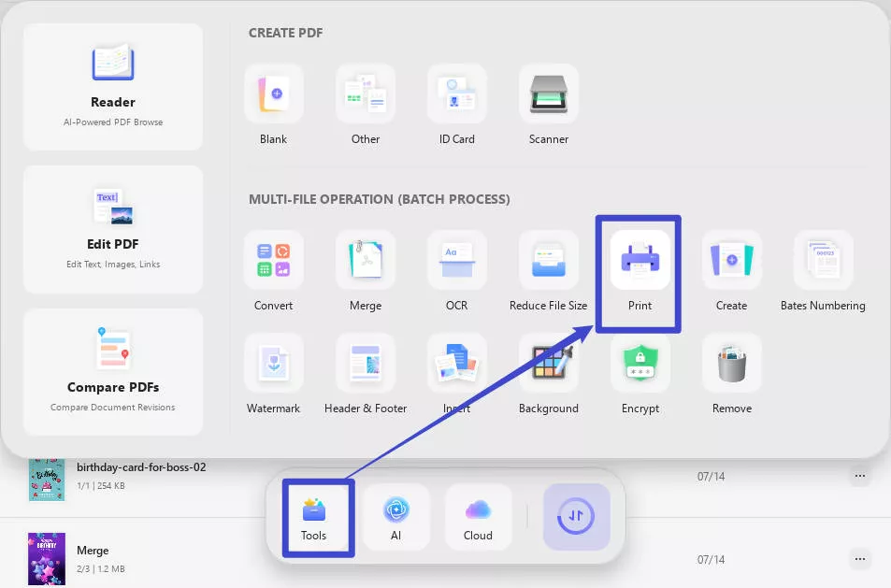
Task: Open birthday-card-for-boss-02 file thumbnail
Action: click(x=47, y=480)
